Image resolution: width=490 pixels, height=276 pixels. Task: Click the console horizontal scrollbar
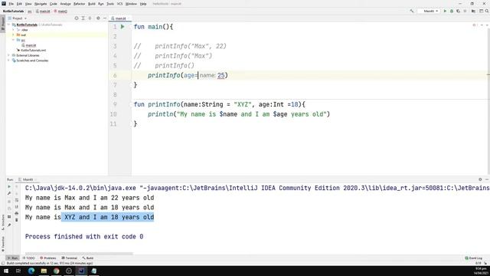coord(79,254)
